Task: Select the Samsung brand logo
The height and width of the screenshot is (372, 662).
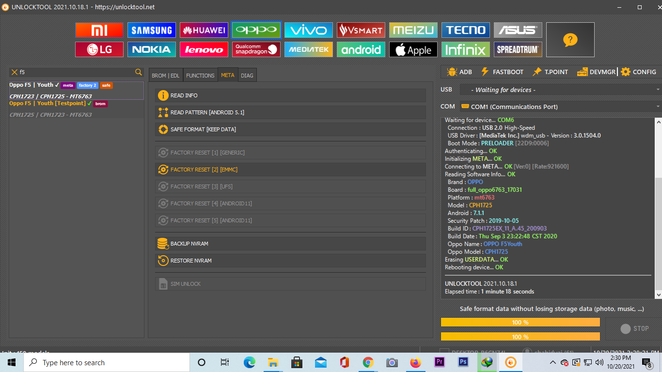Action: [152, 30]
